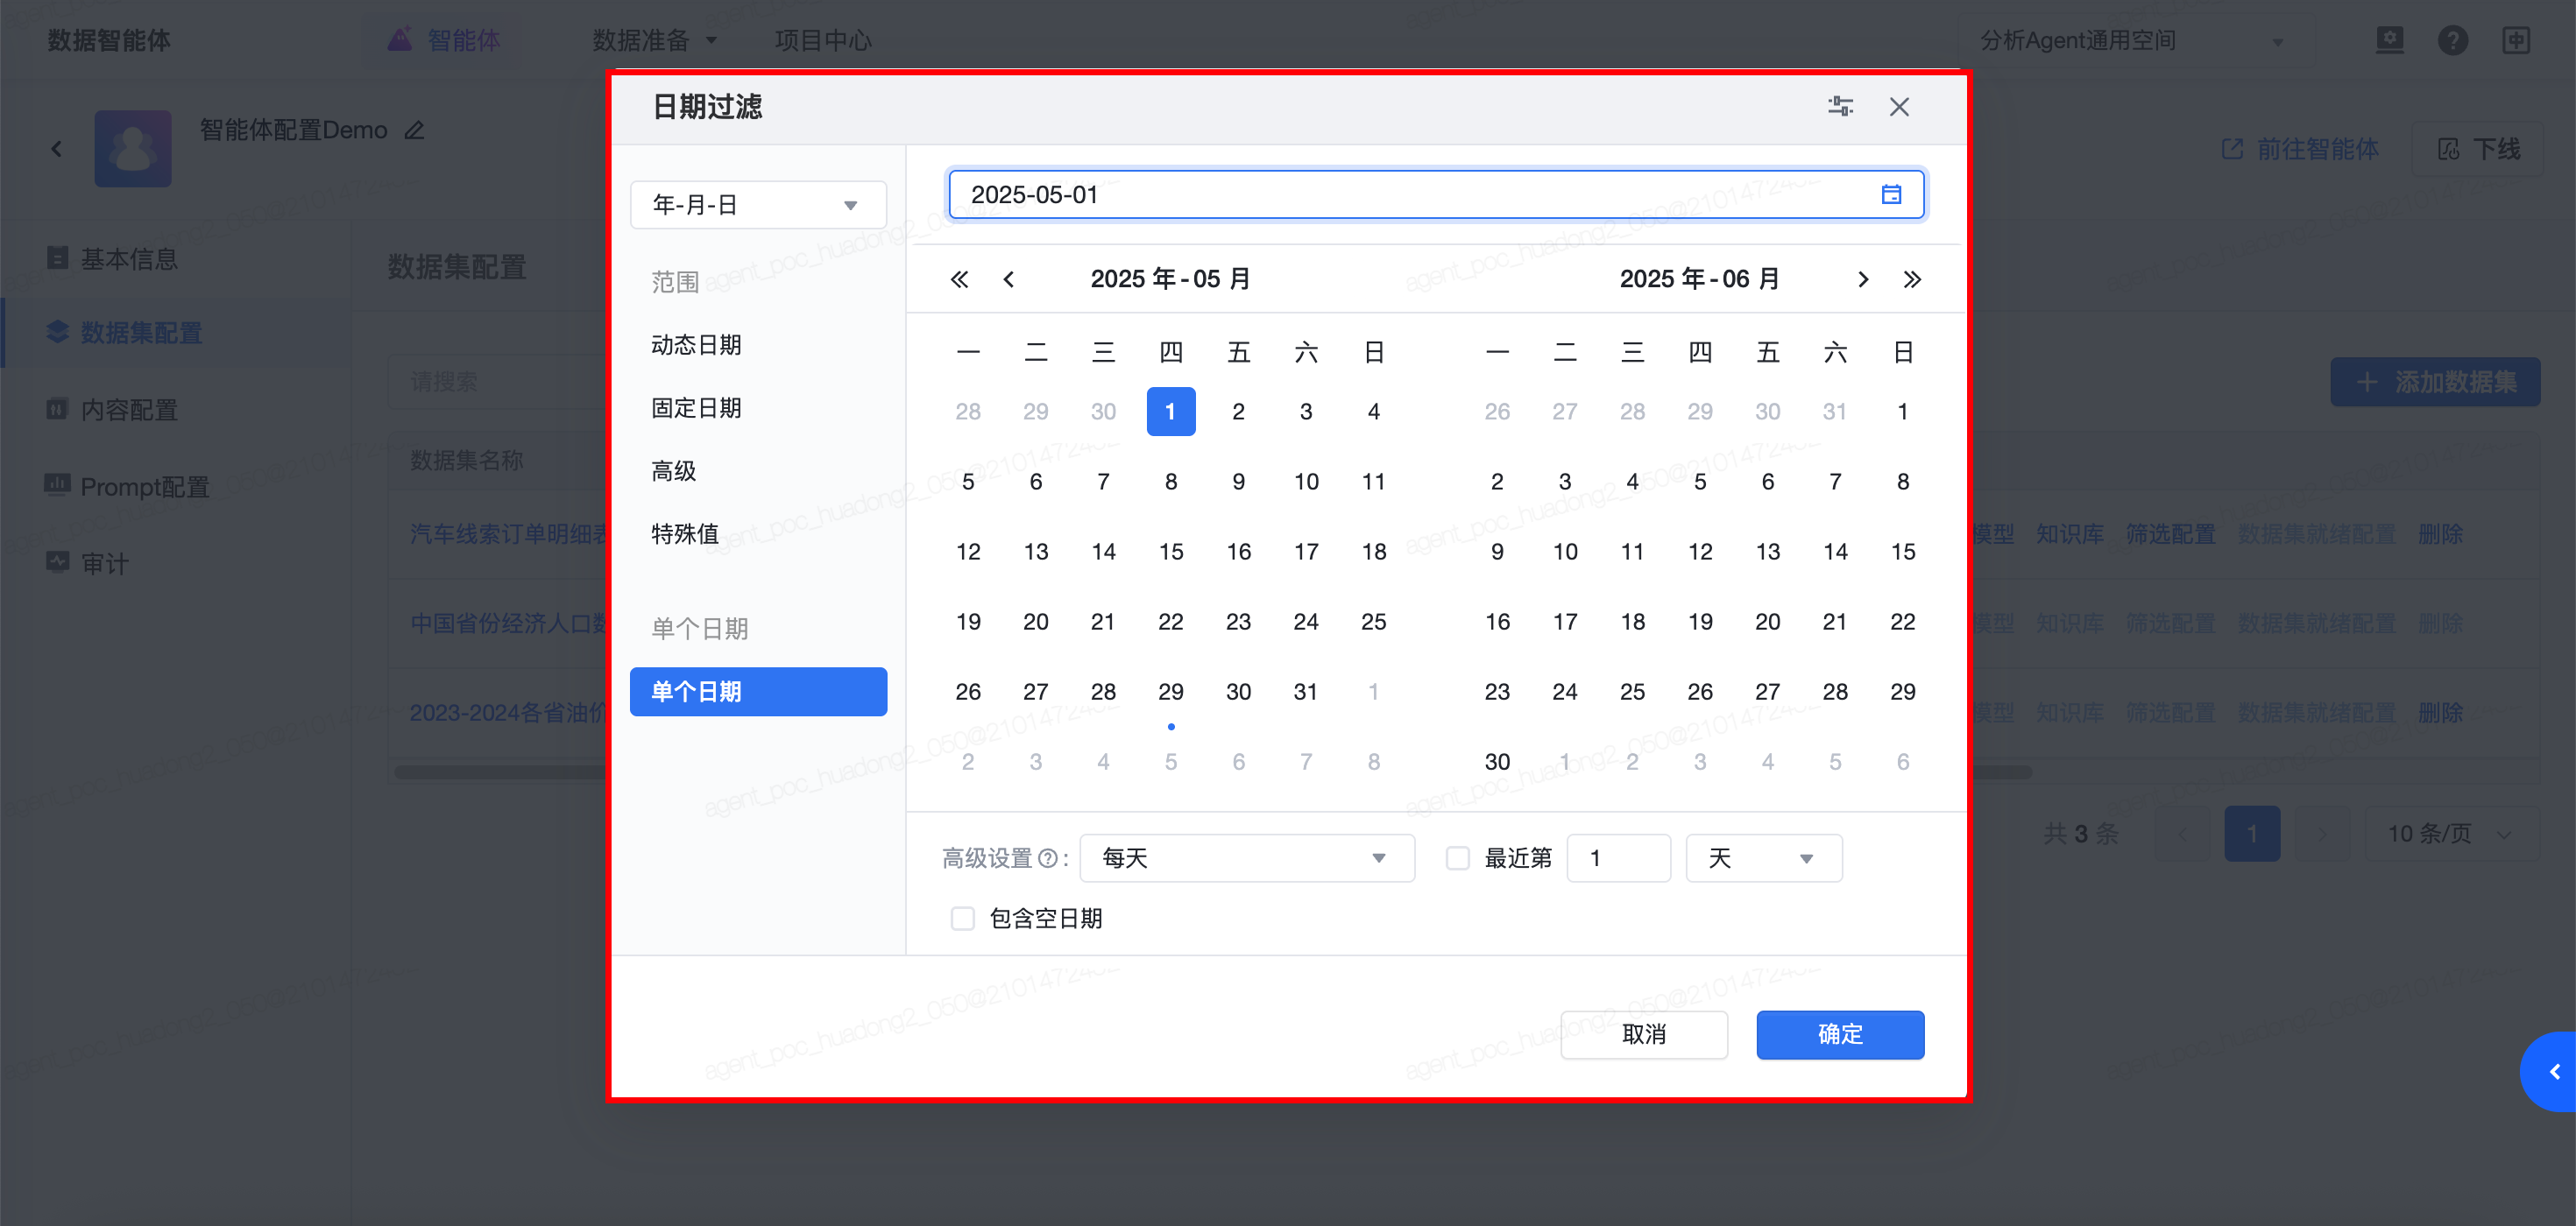Click 最近第 number input field
2576x1226 pixels.
click(x=1618, y=859)
